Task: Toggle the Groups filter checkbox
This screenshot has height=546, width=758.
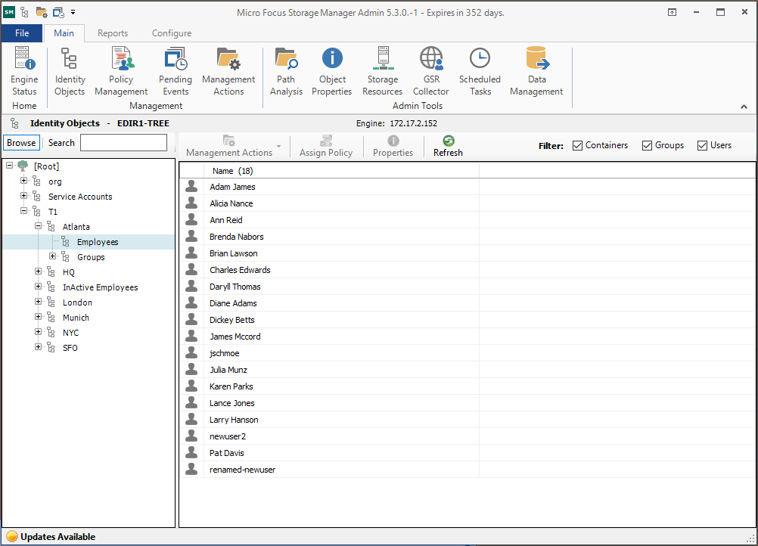Action: (647, 145)
